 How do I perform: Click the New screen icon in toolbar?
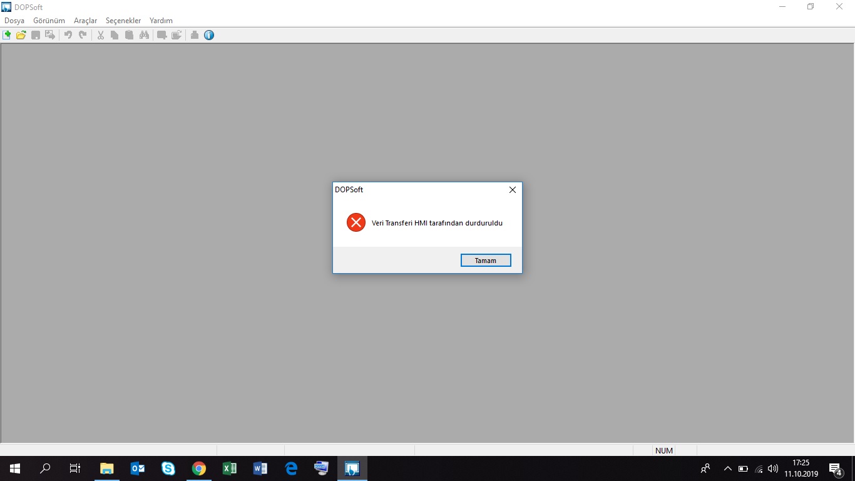(x=161, y=35)
